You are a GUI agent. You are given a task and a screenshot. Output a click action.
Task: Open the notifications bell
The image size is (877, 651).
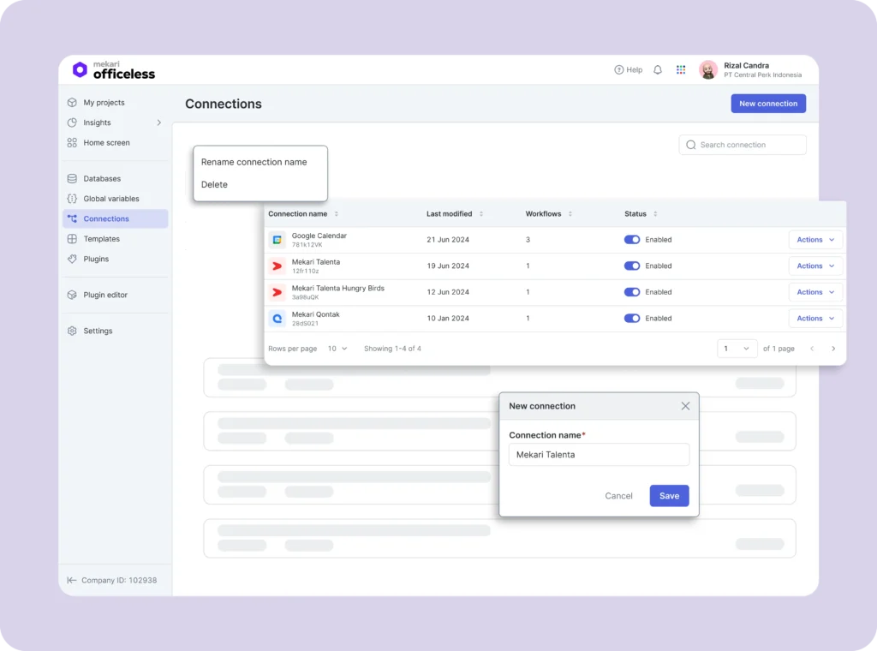[658, 70]
